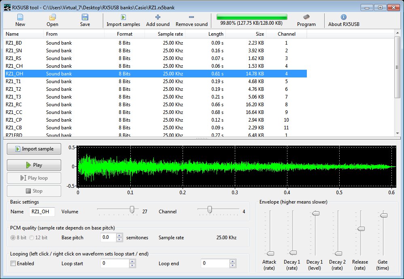The height and width of the screenshot is (279, 404).
Task: Enable the Looping checkbox
Action: pyautogui.click(x=13, y=264)
